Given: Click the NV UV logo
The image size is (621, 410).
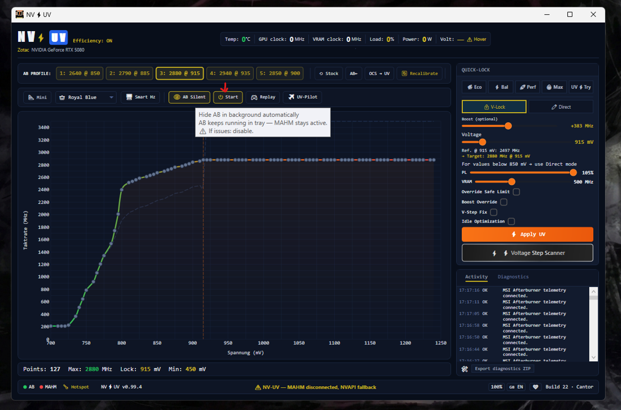Looking at the screenshot, I should click(x=42, y=37).
